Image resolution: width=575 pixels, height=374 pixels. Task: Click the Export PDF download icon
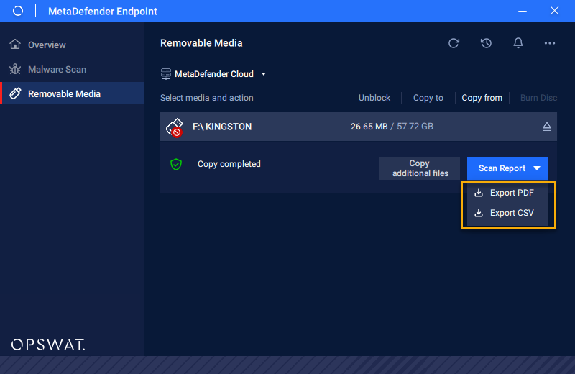click(x=479, y=193)
